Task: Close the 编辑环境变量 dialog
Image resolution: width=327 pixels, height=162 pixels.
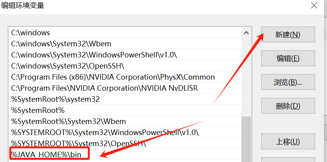Action: [314, 6]
